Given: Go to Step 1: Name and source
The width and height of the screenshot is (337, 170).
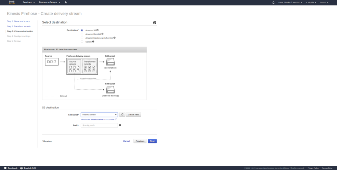Looking at the screenshot, I should (18, 21).
